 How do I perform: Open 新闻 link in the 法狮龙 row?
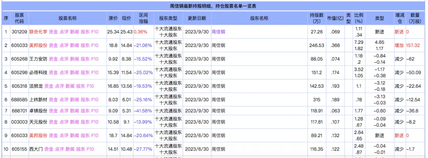tap(70, 86)
